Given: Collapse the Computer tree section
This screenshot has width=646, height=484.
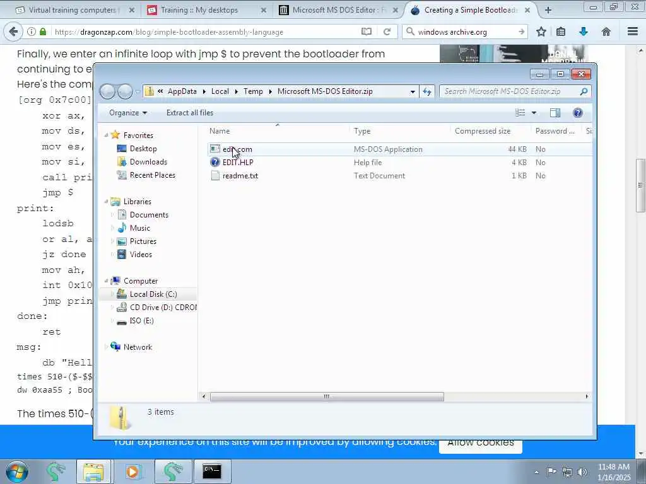Looking at the screenshot, I should 106,281.
